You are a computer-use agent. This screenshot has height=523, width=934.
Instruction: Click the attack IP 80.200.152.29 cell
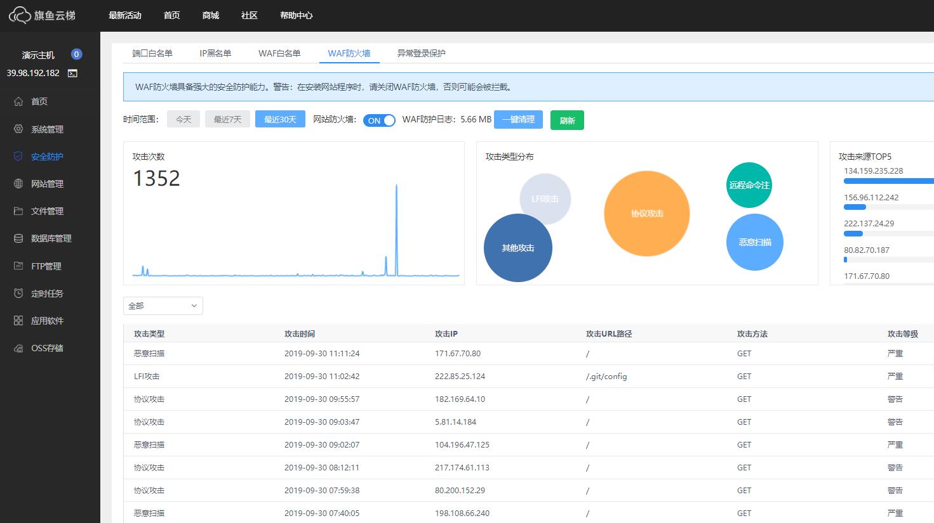click(460, 491)
